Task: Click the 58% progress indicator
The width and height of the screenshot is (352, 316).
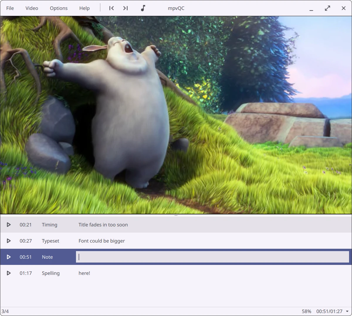Action: pos(307,311)
